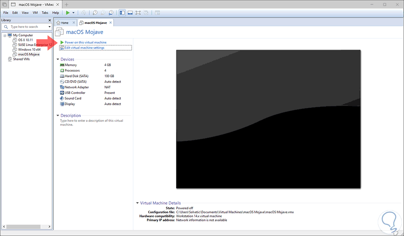The image size is (404, 236).
Task: Open the library search filter dropdown
Action: [x=50, y=27]
